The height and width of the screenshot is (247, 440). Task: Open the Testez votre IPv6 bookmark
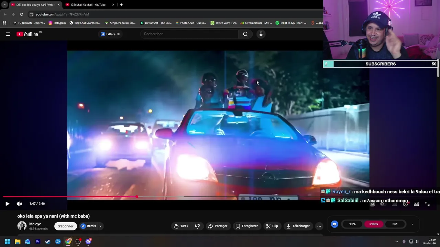223,23
